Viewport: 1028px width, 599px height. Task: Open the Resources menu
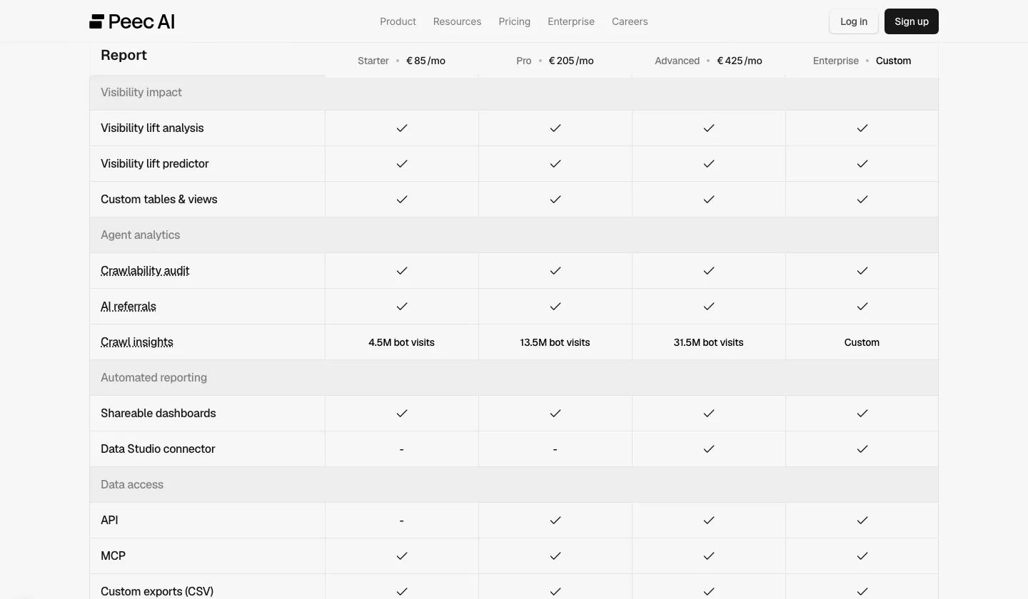tap(457, 21)
